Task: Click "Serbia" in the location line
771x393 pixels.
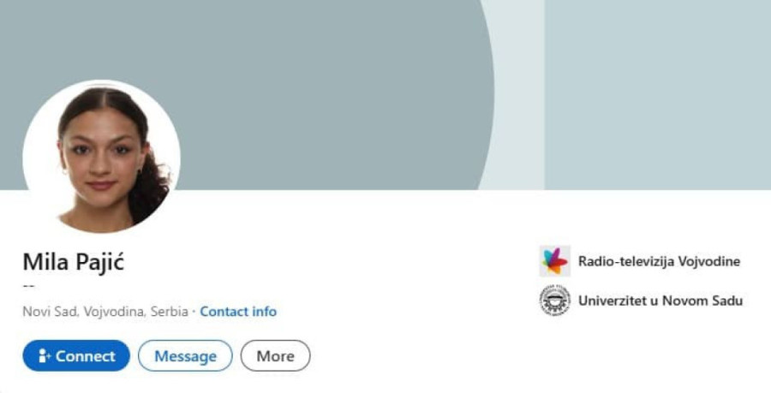Action: coord(170,312)
